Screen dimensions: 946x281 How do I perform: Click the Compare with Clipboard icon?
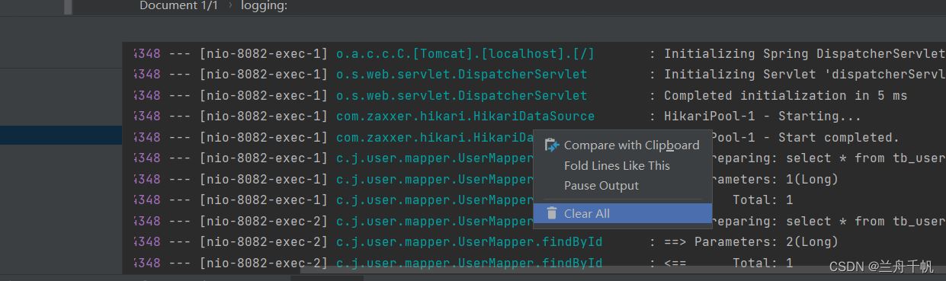(x=551, y=145)
